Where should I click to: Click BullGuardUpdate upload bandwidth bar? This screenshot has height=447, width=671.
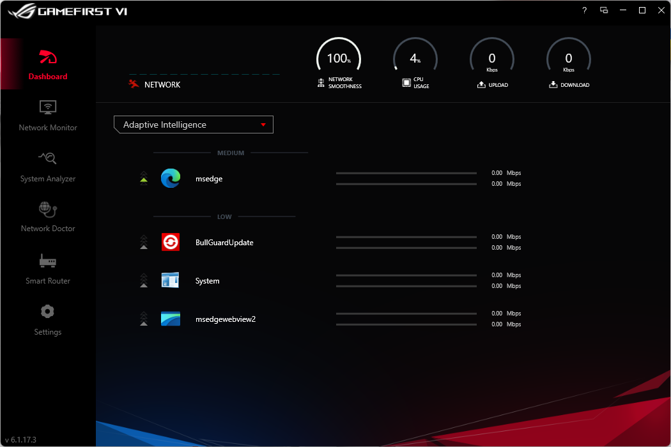point(406,237)
